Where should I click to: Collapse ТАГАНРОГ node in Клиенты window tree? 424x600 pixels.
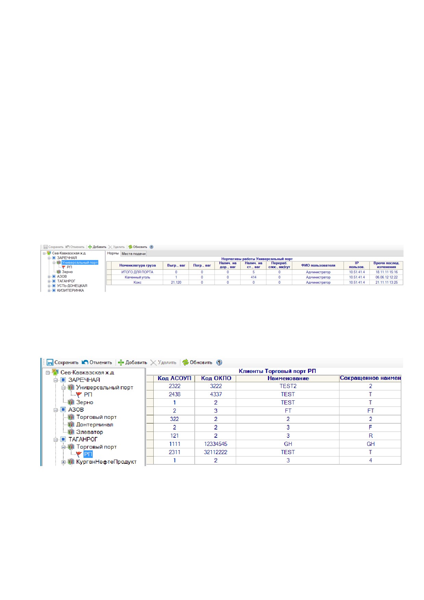tap(55, 440)
